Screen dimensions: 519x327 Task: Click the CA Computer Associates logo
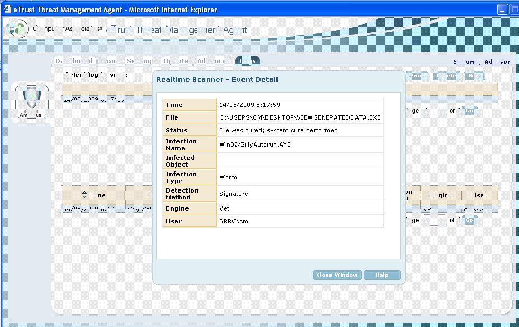tap(17, 29)
